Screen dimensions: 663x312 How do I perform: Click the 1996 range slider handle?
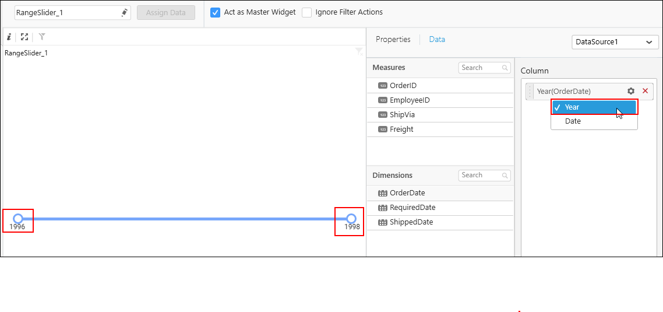[x=18, y=219]
